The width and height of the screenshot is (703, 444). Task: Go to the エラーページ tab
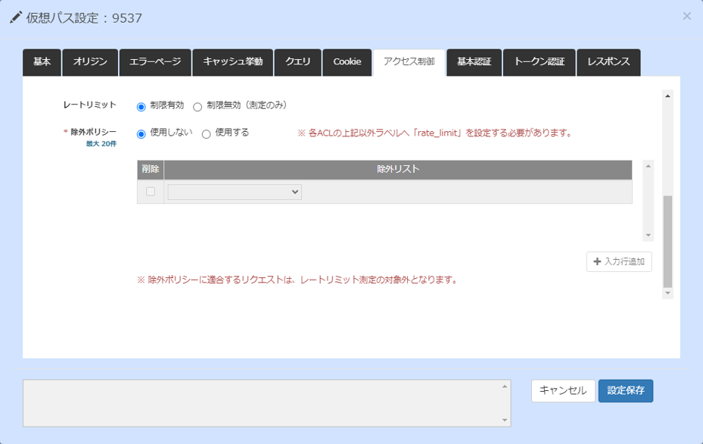(x=155, y=62)
